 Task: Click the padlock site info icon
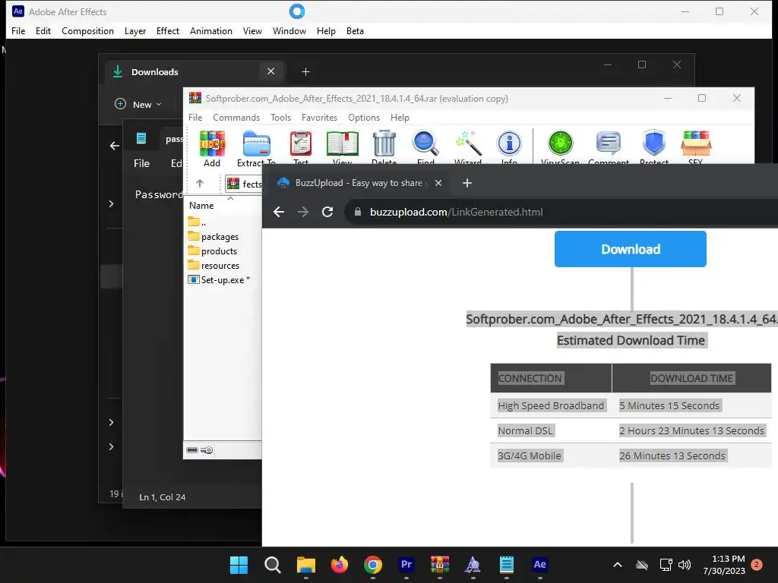click(x=357, y=213)
